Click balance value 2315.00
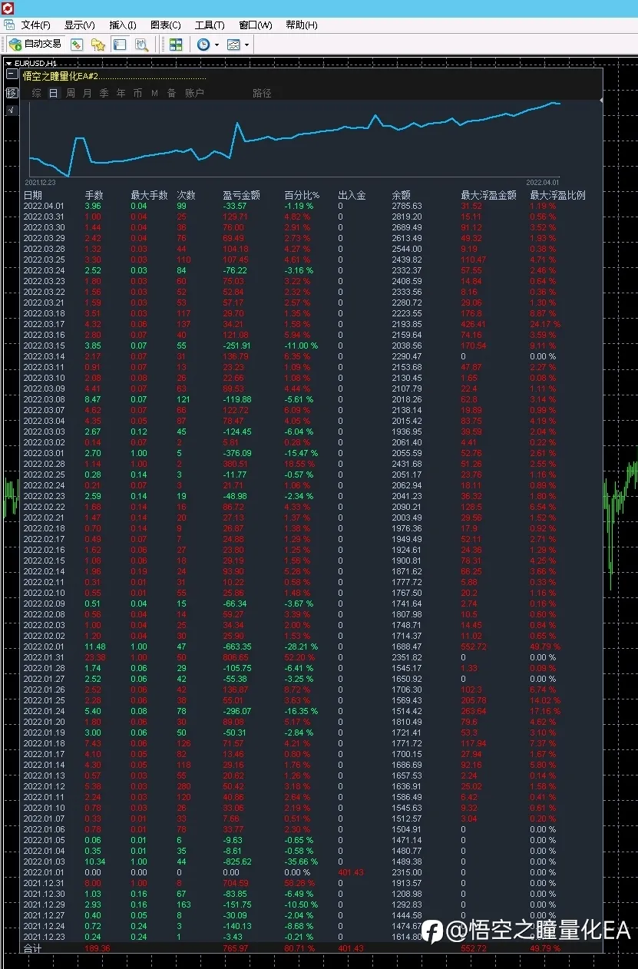Viewport: 638px width, 969px height. [x=407, y=872]
